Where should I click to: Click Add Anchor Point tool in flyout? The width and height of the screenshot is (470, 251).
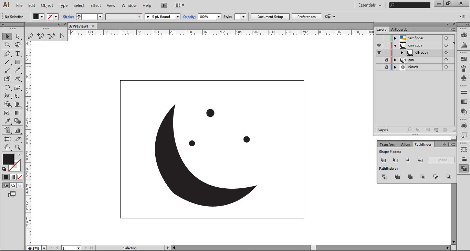[x=41, y=36]
